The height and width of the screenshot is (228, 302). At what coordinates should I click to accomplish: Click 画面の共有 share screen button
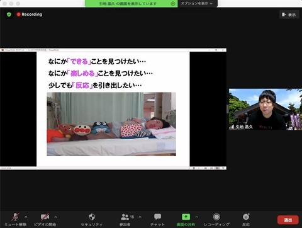[x=186, y=220]
